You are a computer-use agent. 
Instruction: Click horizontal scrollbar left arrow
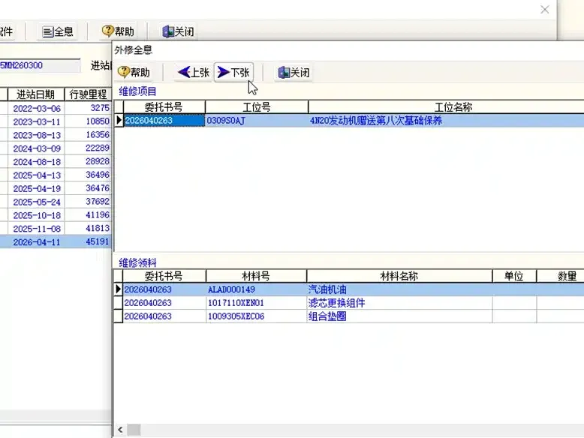point(120,430)
